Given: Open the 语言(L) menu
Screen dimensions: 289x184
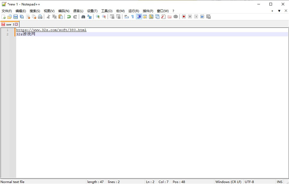Looking at the screenshot, I should (78, 11).
